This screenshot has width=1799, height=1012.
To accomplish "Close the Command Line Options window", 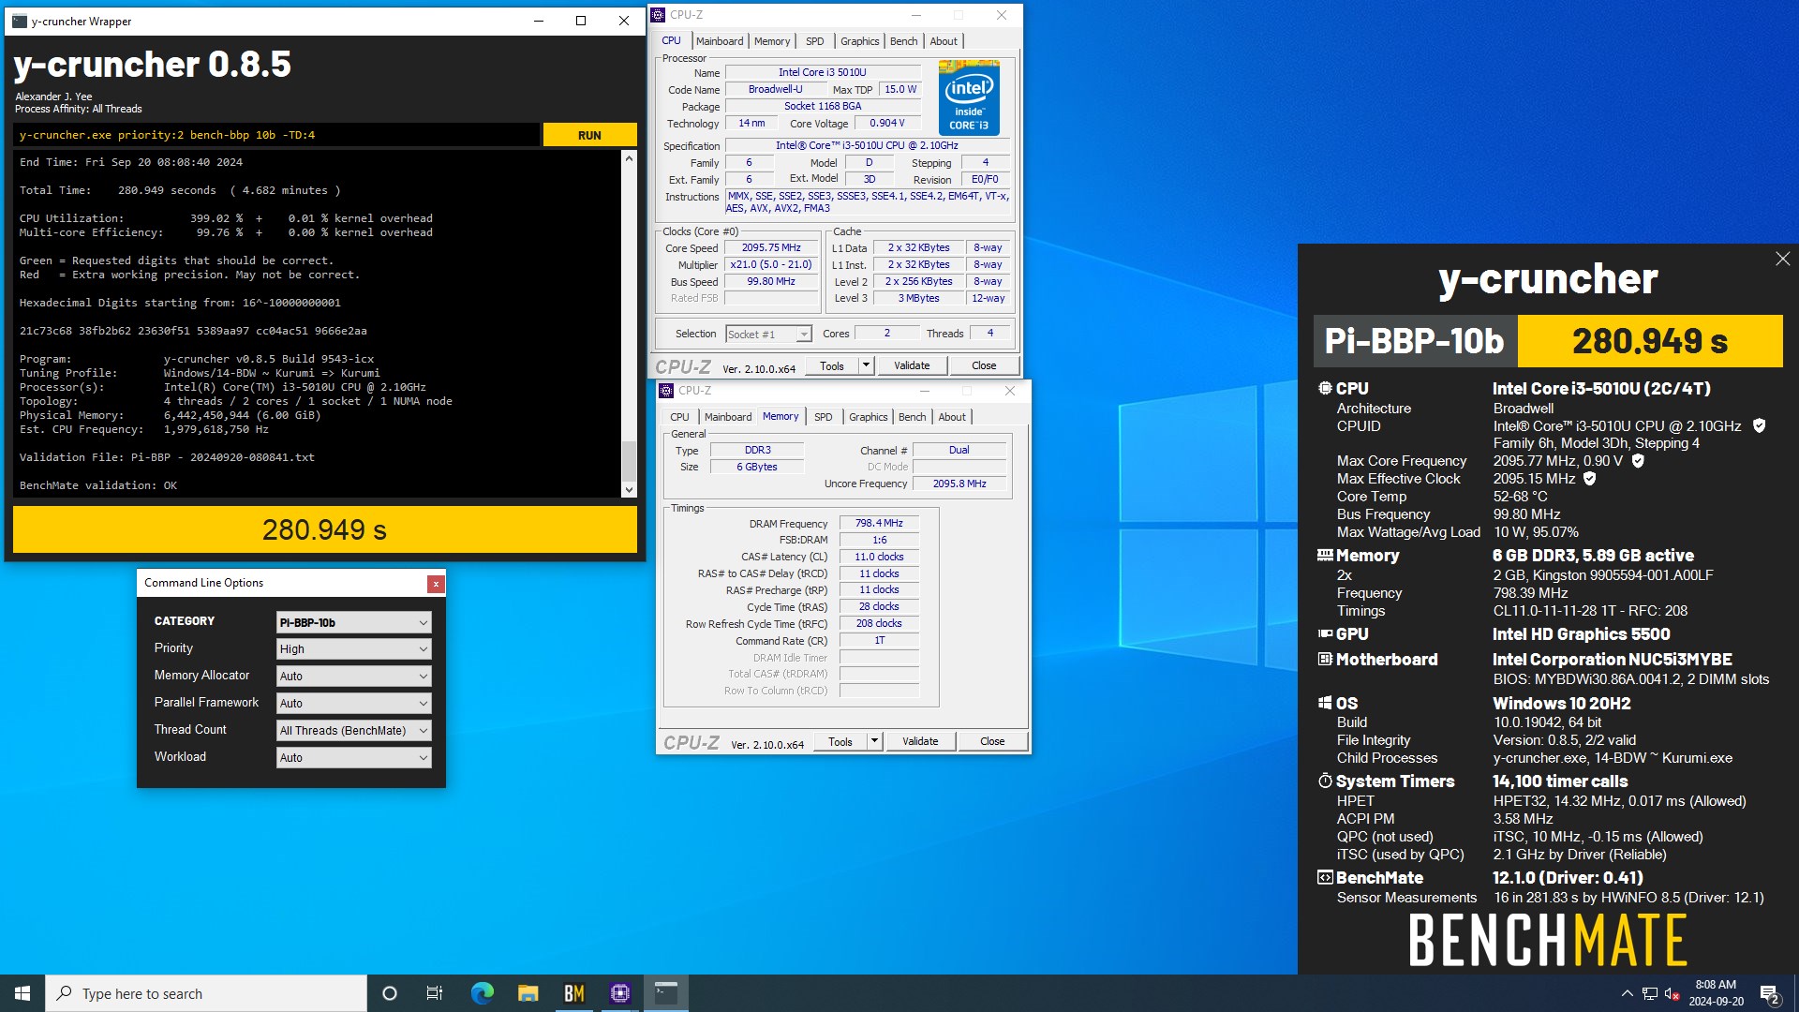I will (x=436, y=584).
